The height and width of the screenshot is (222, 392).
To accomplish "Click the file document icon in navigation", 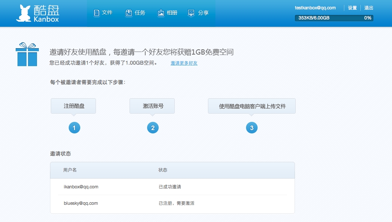I will pos(97,13).
